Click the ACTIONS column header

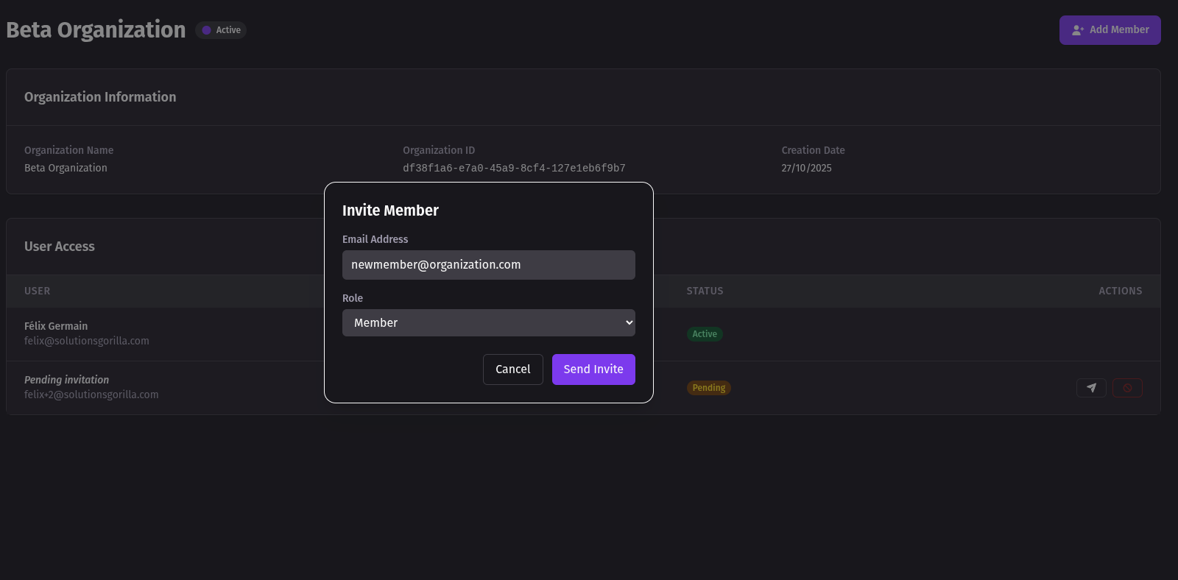click(x=1120, y=291)
